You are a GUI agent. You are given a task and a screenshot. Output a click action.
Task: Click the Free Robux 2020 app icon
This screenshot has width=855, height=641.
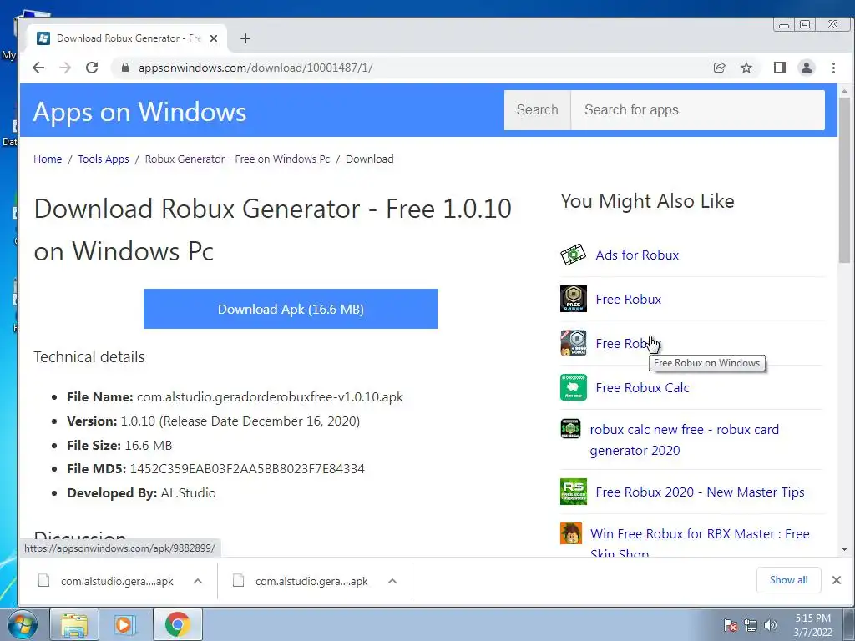[x=573, y=492]
